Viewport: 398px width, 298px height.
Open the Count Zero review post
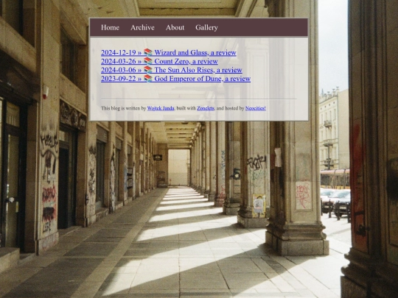[x=159, y=61]
